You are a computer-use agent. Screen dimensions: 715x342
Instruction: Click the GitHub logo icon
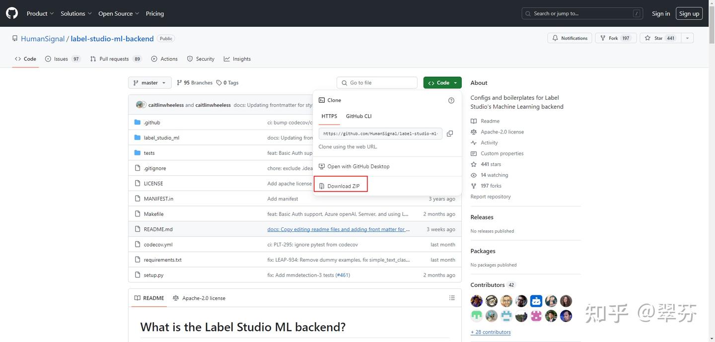(x=12, y=13)
